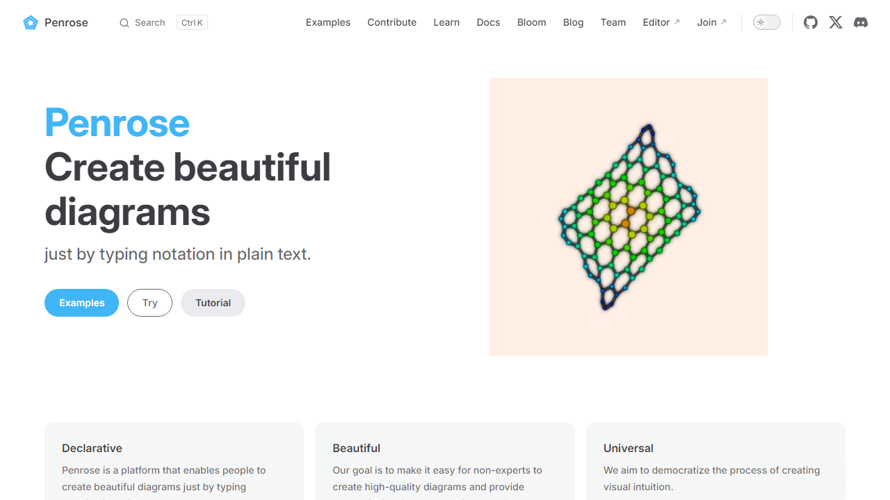Viewport: 890px width, 500px height.
Task: Click the Tutorial button
Action: coord(213,303)
